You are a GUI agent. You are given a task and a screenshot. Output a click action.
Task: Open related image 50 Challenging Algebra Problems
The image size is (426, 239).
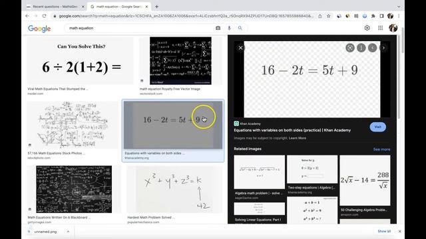[x=365, y=181]
